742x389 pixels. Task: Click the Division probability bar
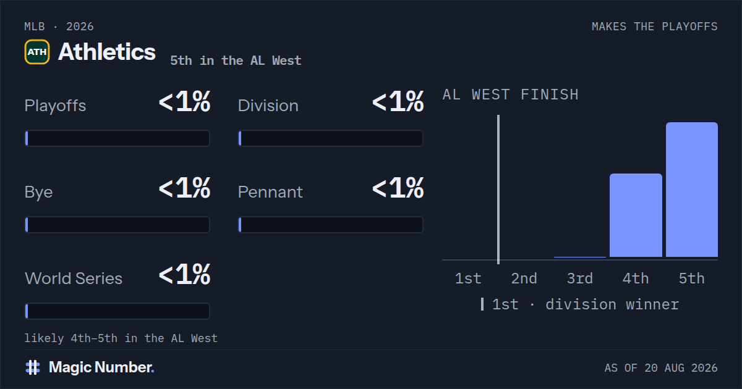tap(330, 138)
